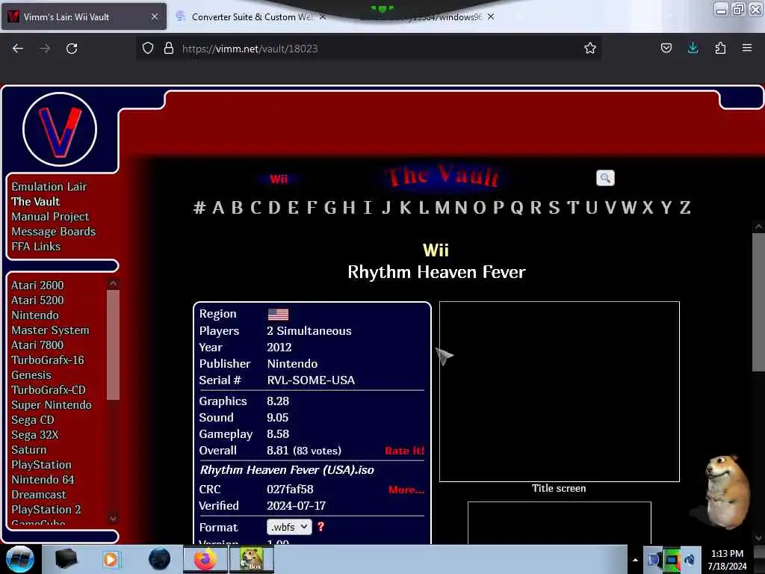Click the Windows Start orb

(x=19, y=559)
